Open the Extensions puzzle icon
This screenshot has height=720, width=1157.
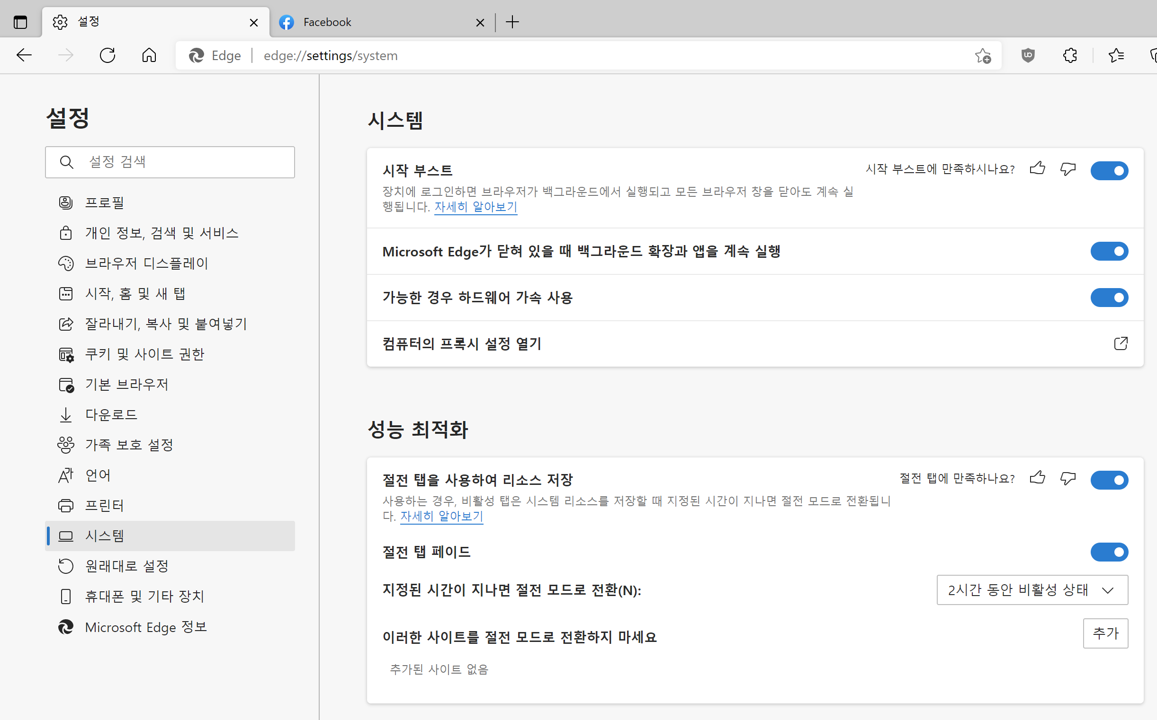pos(1070,55)
